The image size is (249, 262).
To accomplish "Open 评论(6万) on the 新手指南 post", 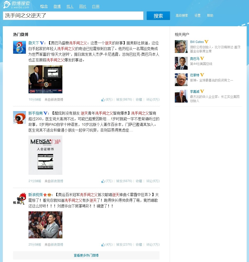I will point(153,181).
